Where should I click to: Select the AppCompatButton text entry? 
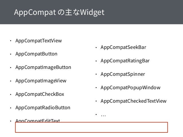[36, 54]
